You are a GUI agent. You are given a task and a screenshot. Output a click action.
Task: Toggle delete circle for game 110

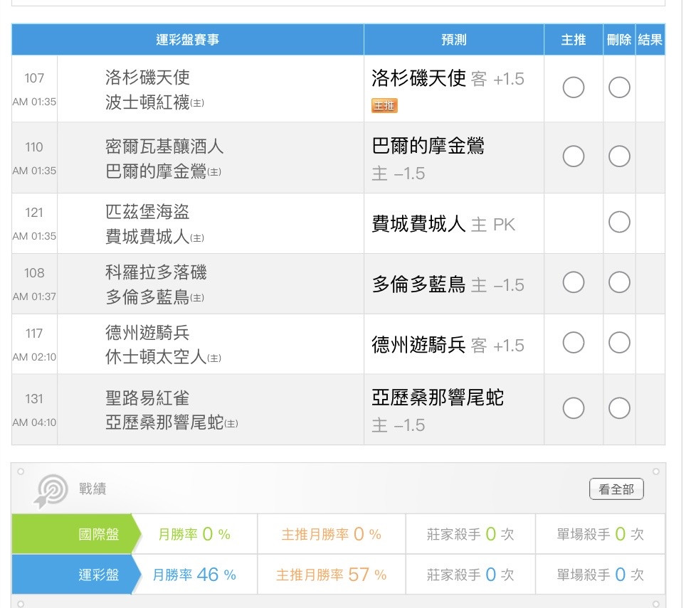point(619,156)
